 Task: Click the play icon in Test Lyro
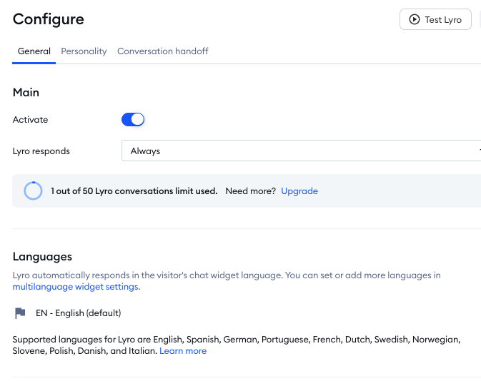[x=414, y=19]
